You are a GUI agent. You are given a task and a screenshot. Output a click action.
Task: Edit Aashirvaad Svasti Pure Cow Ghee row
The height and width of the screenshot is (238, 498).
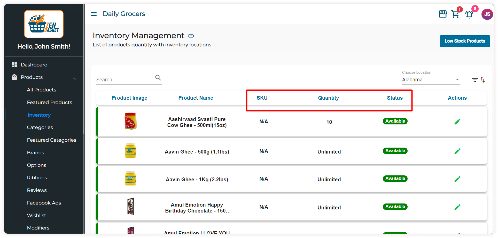(x=457, y=122)
